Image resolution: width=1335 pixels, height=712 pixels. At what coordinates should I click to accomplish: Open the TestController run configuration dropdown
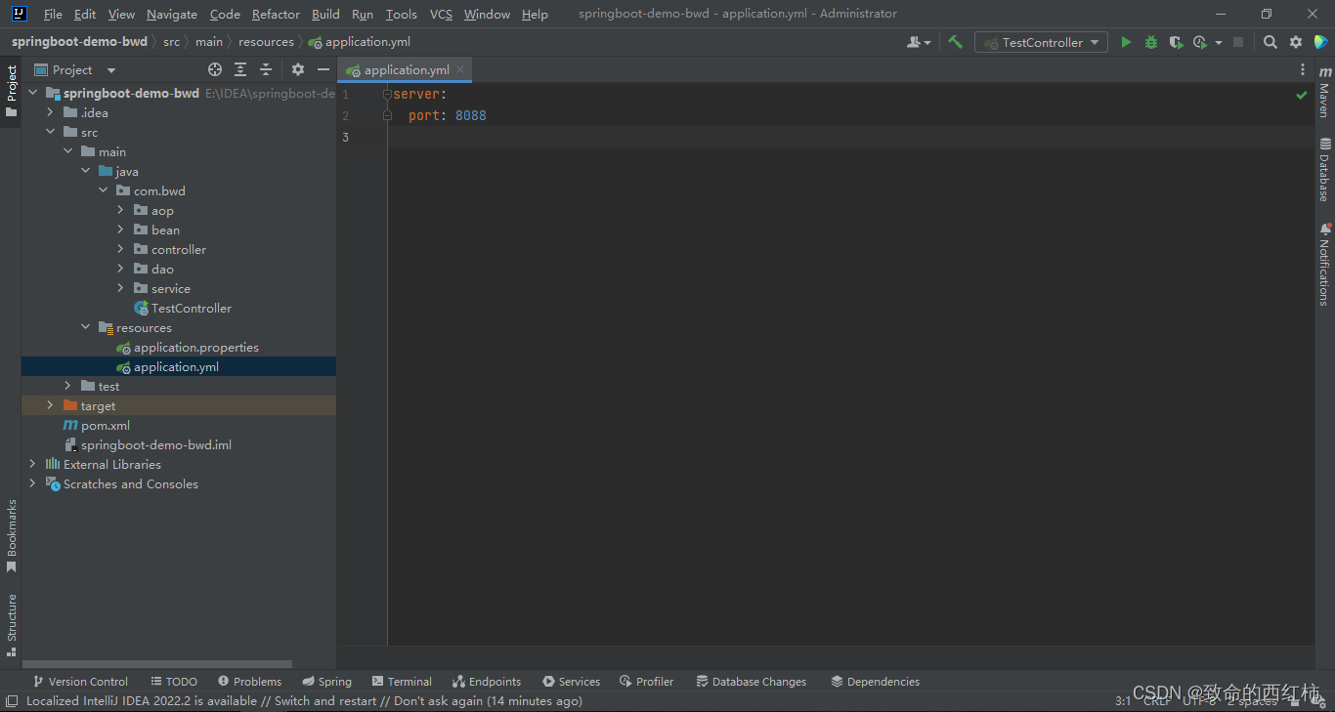point(1041,42)
